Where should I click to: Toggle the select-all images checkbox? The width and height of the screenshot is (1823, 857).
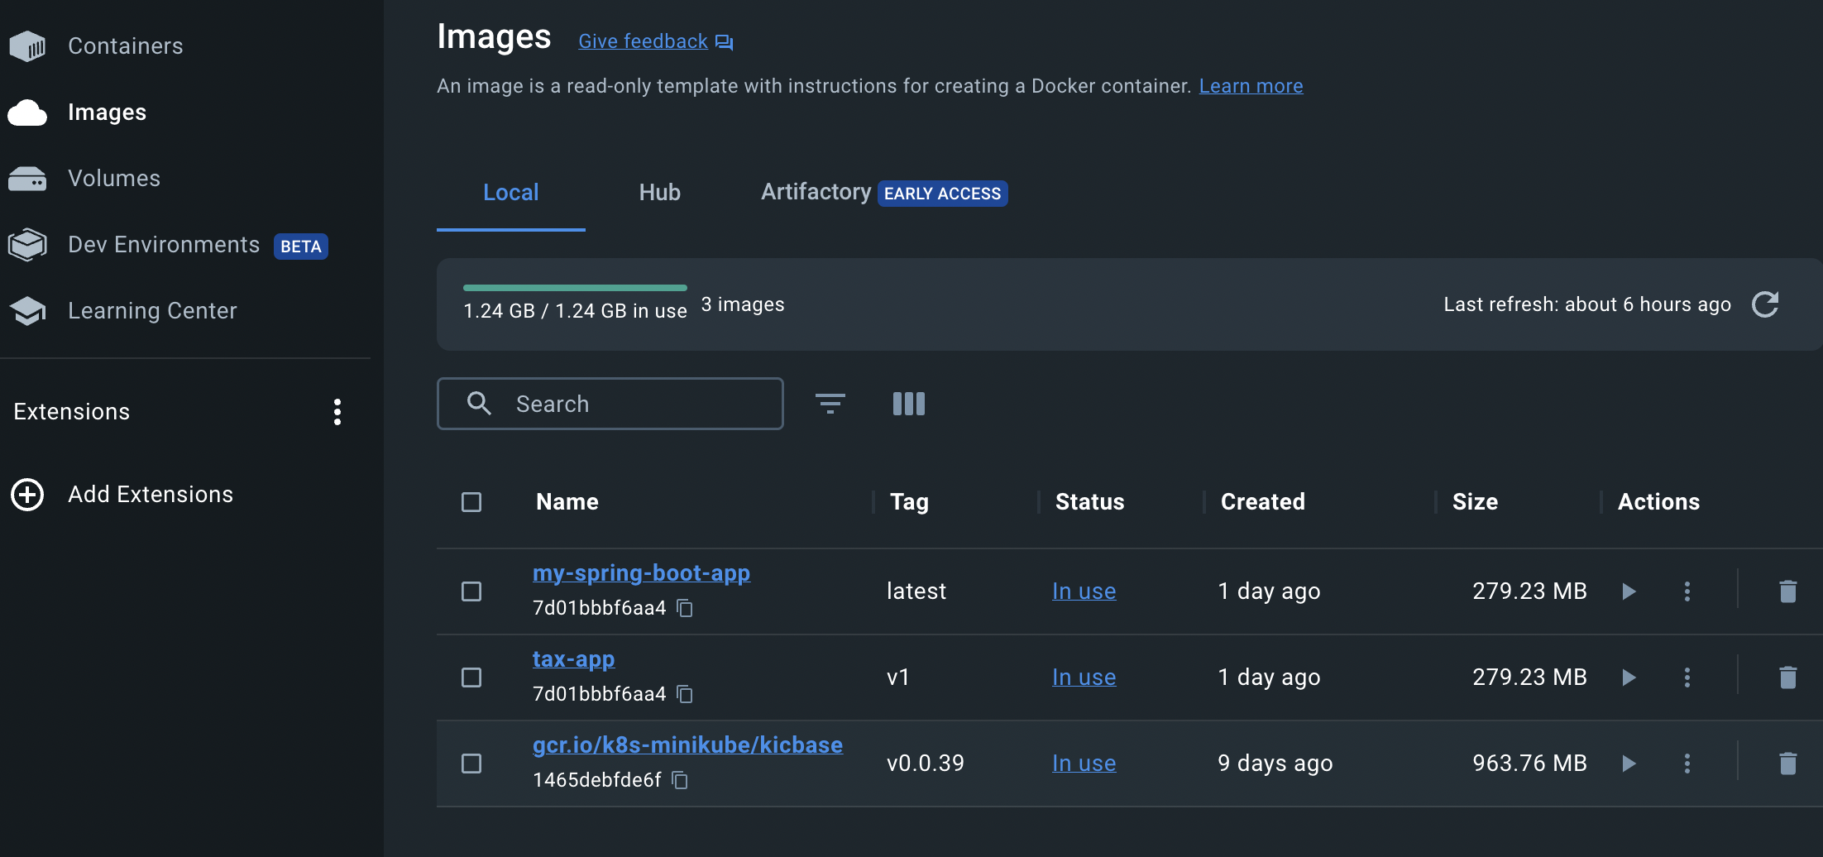click(471, 502)
